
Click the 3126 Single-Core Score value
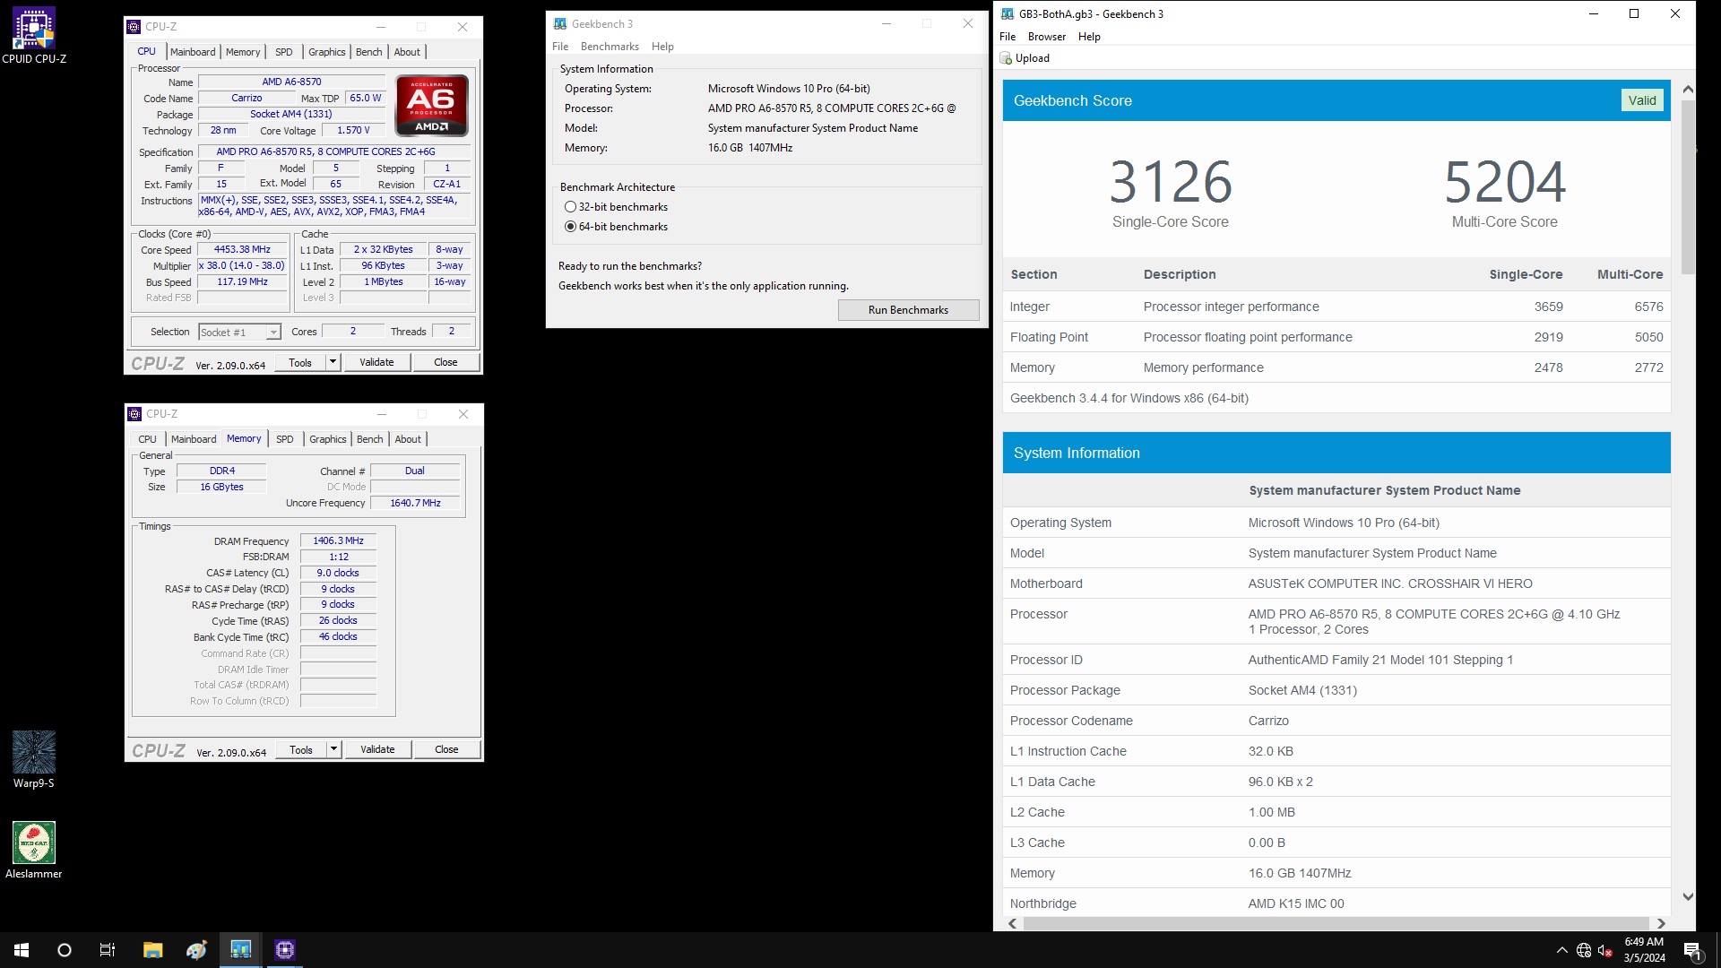pyautogui.click(x=1171, y=182)
